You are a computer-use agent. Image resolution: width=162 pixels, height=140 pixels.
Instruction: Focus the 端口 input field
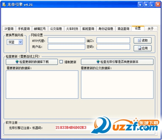pyautogui.click(x=113, y=40)
